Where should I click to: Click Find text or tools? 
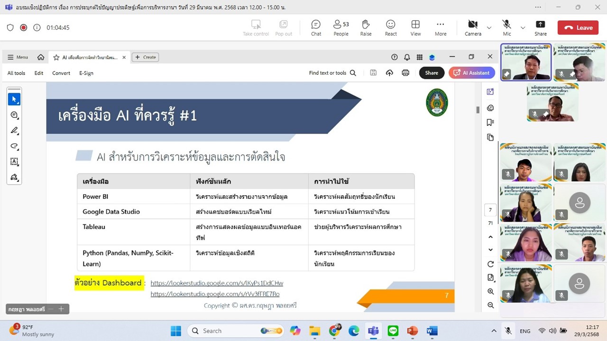click(332, 73)
